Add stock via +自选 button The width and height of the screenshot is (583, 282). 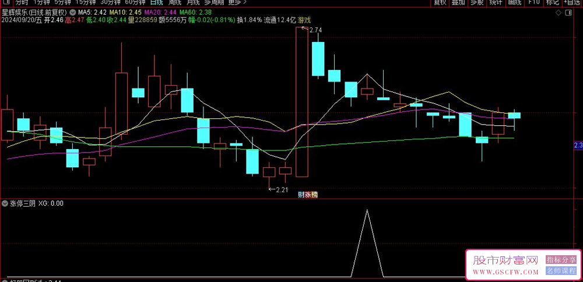click(x=573, y=2)
